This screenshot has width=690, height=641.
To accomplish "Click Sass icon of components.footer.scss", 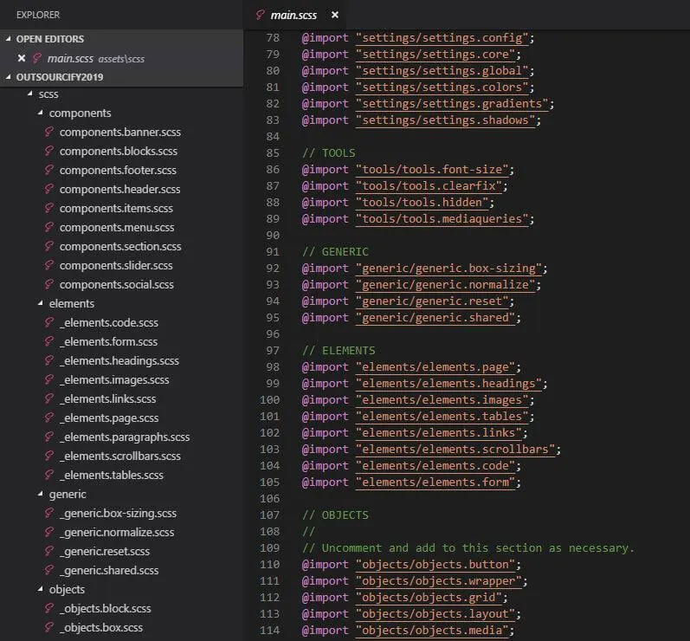I will click(x=49, y=170).
